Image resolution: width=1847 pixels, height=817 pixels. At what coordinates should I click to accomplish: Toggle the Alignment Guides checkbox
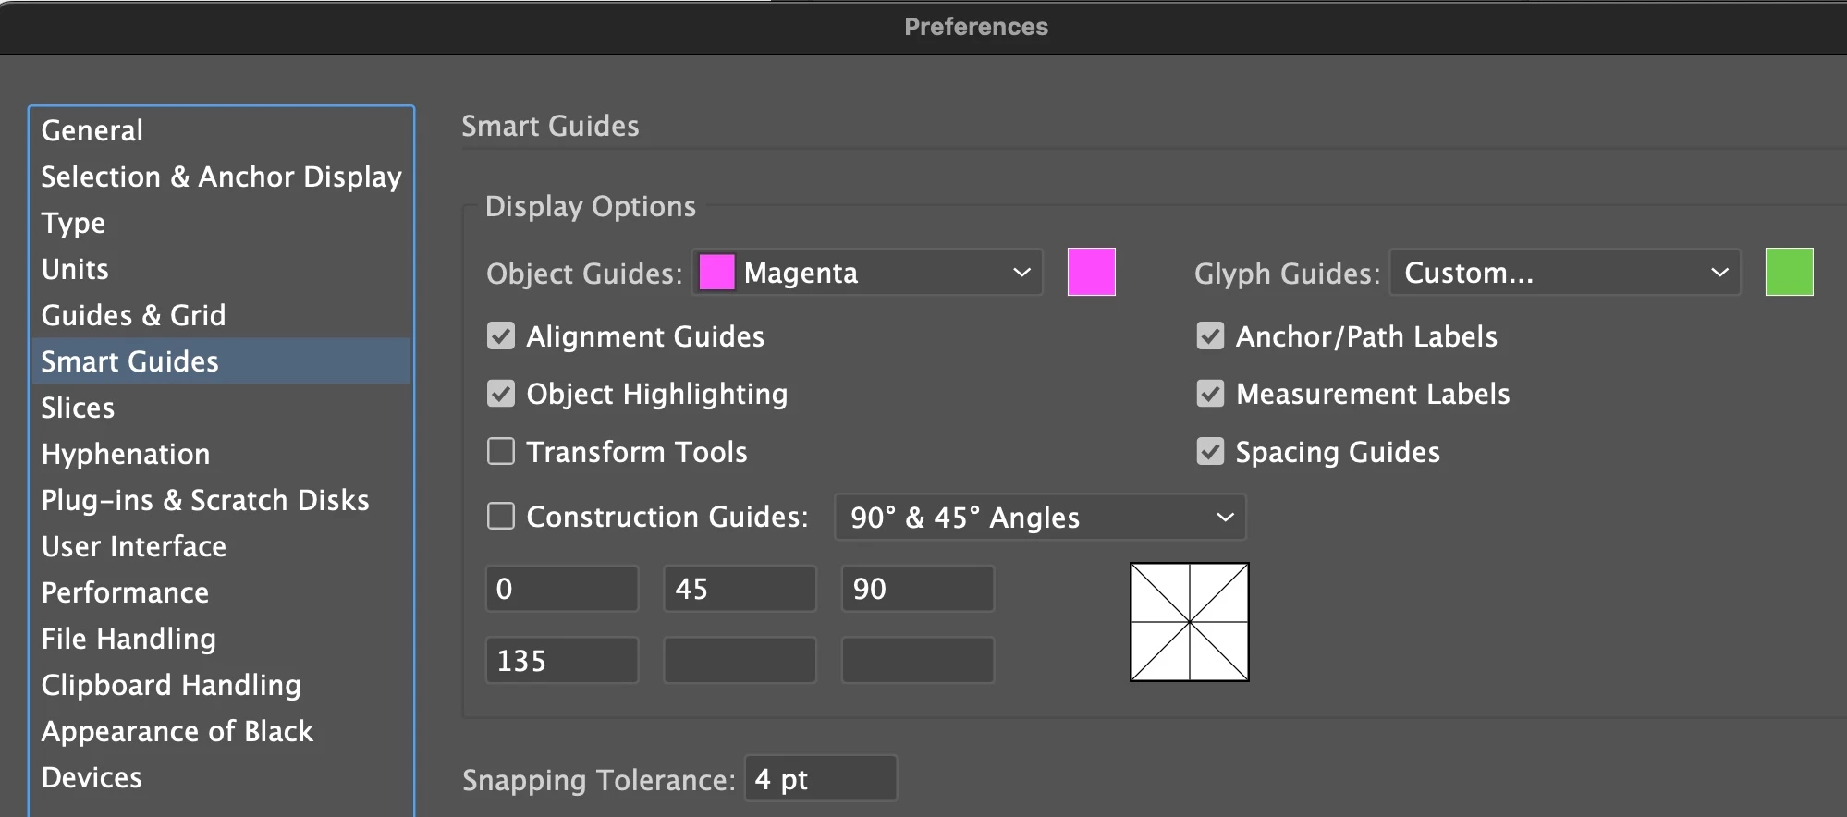[x=501, y=336]
